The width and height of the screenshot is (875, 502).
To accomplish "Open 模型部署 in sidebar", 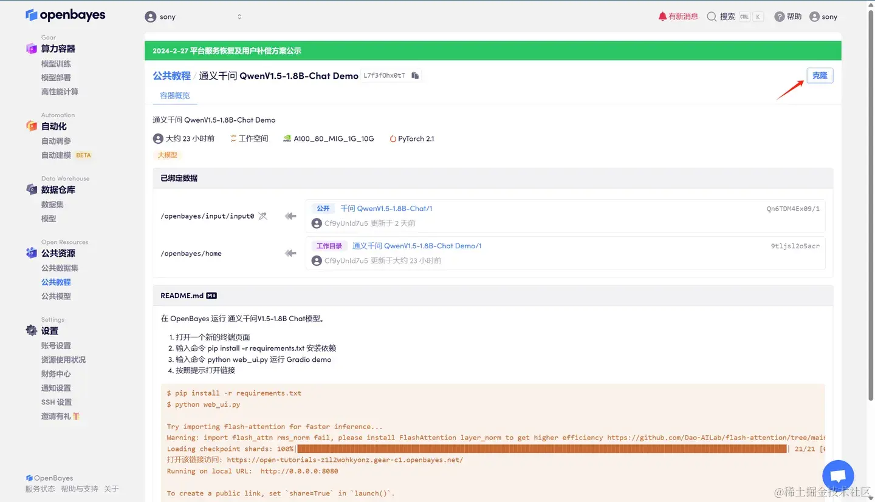I will click(x=56, y=78).
